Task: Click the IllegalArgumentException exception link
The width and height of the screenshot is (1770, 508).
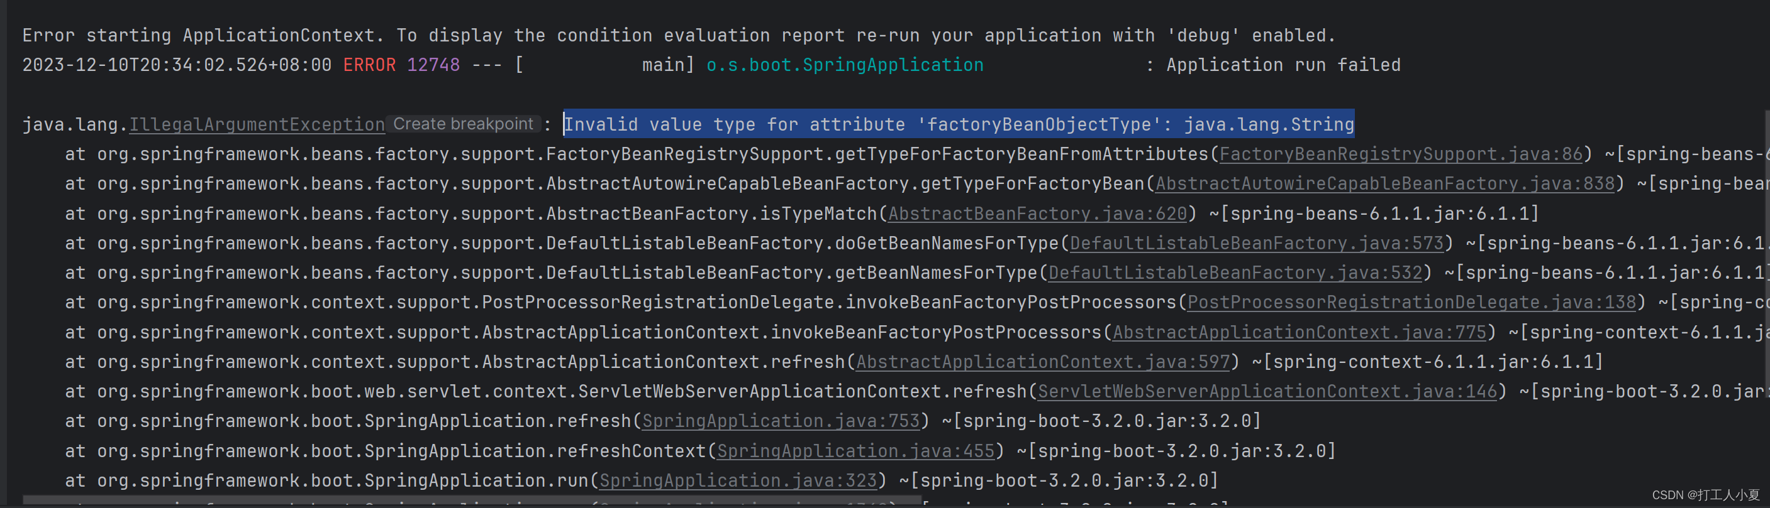Action: pos(257,125)
